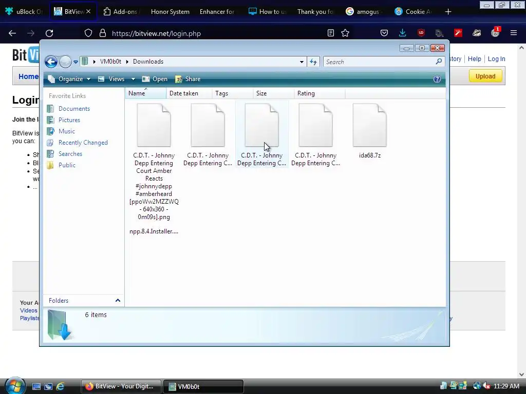This screenshot has width=526, height=394.
Task: Click the magnifier icon in Explorer search
Action: pos(439,62)
